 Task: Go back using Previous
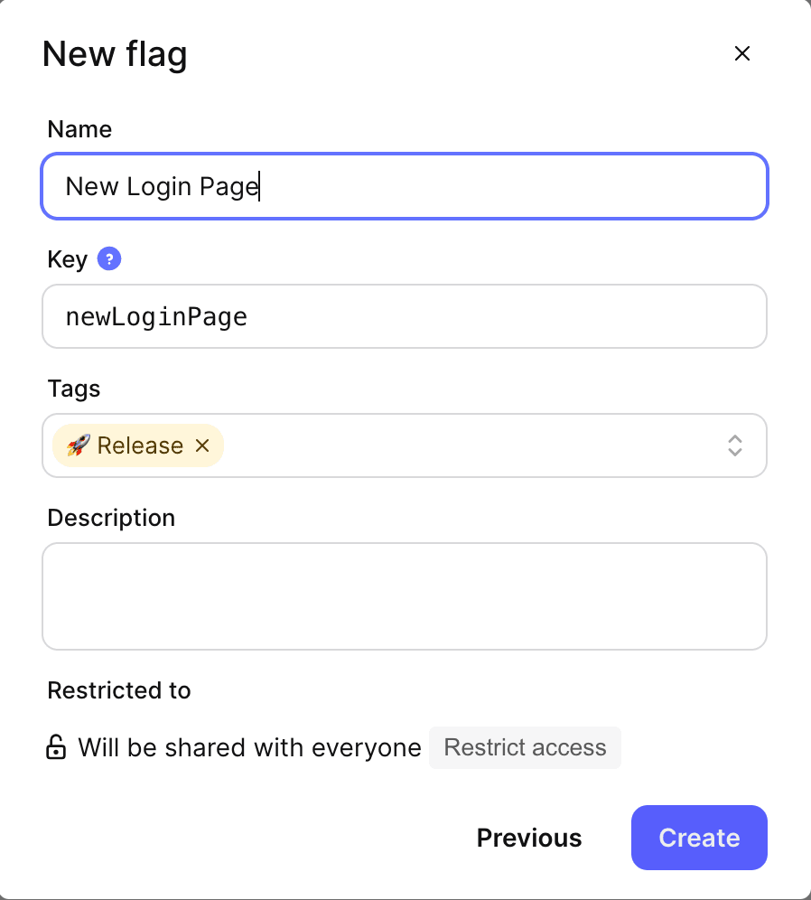528,837
